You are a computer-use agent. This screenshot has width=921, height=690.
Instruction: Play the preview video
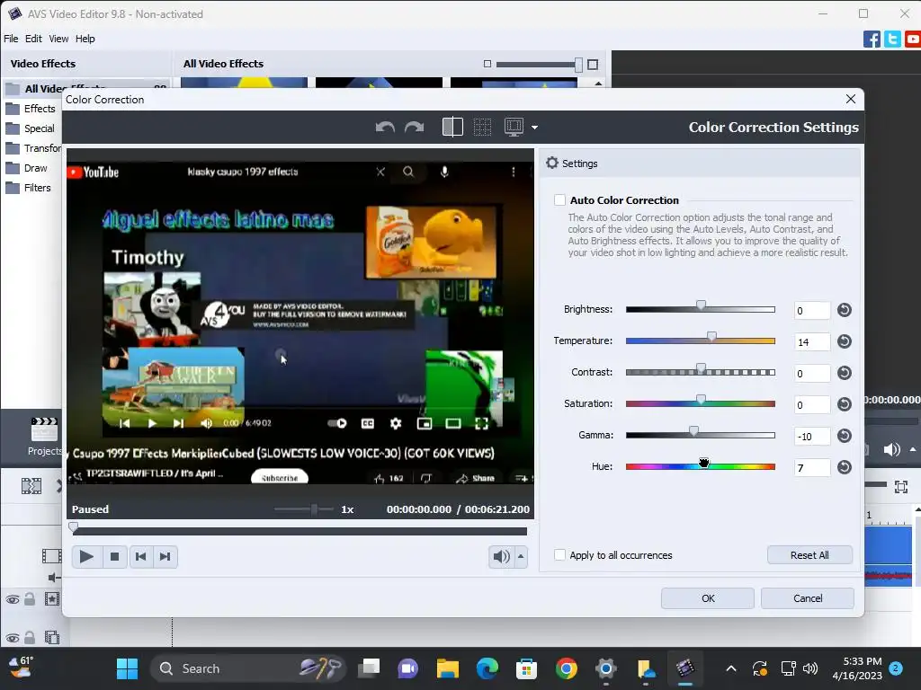(86, 557)
